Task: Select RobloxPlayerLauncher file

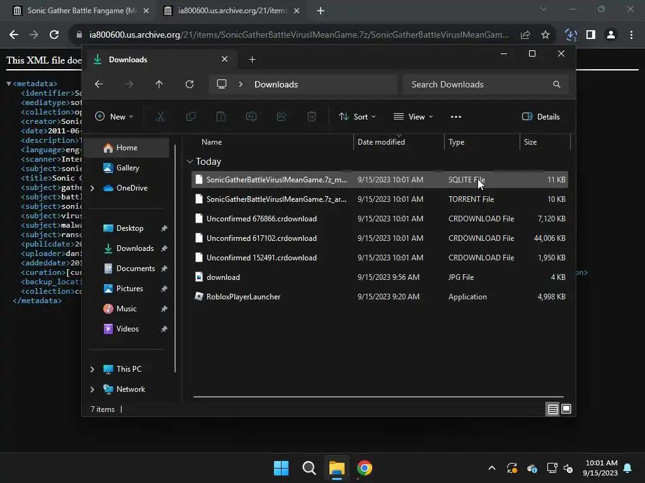Action: [380, 297]
